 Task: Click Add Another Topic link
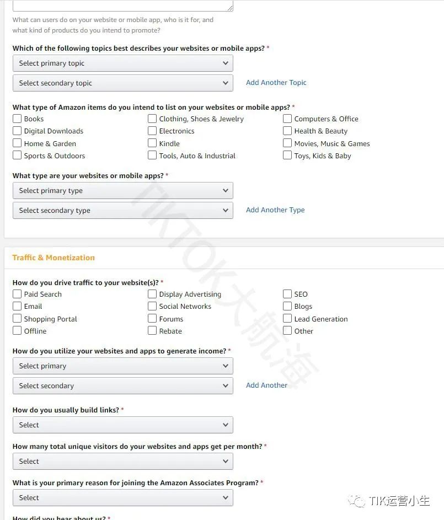point(276,83)
